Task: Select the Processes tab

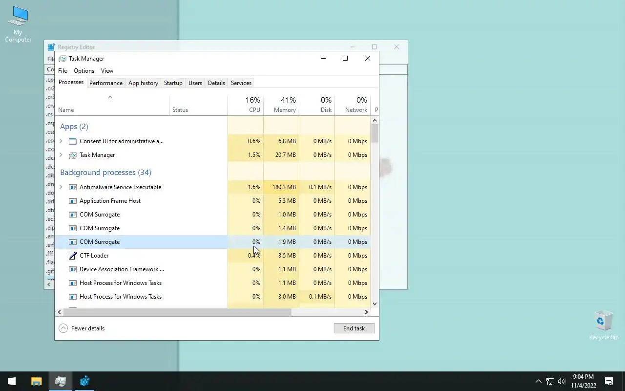Action: coord(71,82)
